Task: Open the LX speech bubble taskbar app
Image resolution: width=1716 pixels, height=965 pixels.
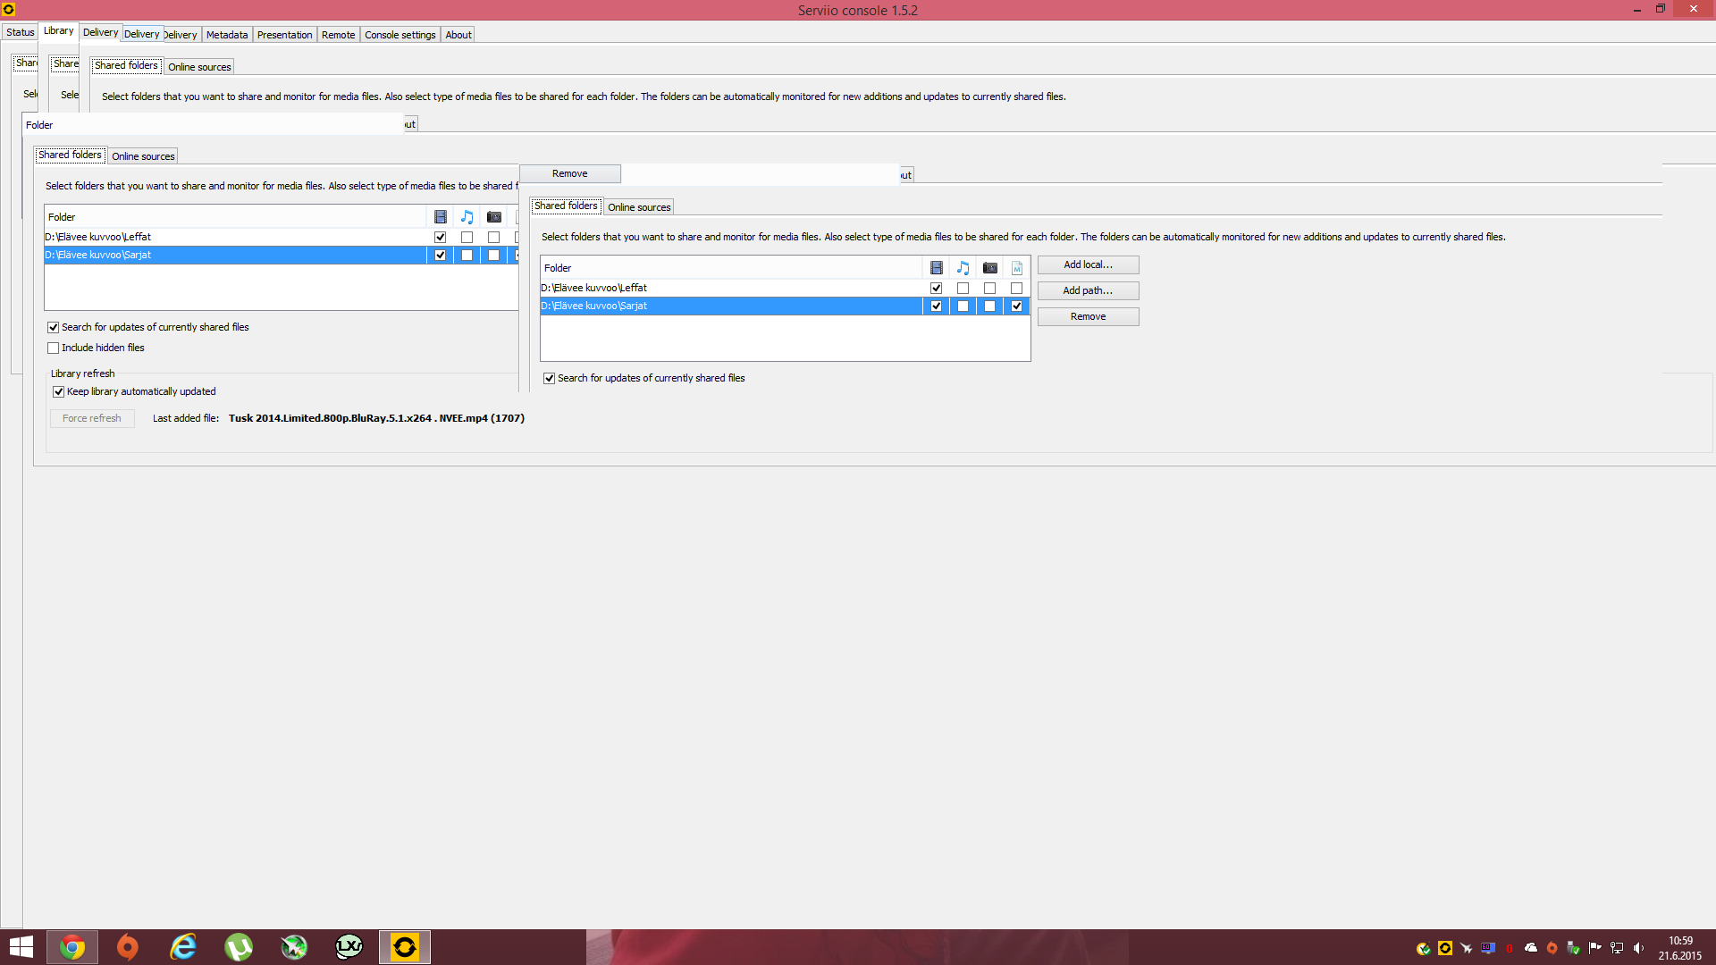Action: 349,947
